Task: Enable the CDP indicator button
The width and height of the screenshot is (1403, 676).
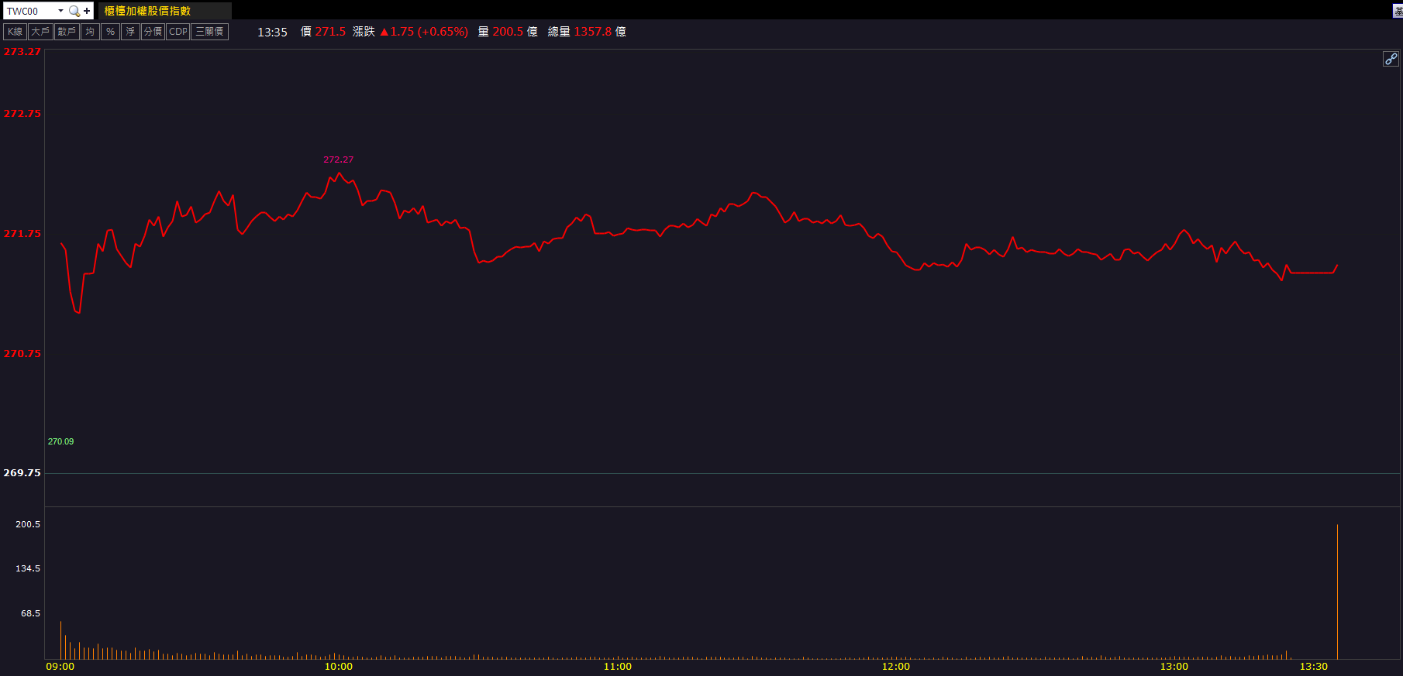Action: (x=178, y=32)
